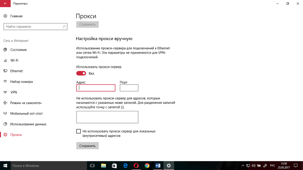Show hidden system tray icons
Image resolution: width=303 pixels, height=170 pixels.
pos(243,166)
